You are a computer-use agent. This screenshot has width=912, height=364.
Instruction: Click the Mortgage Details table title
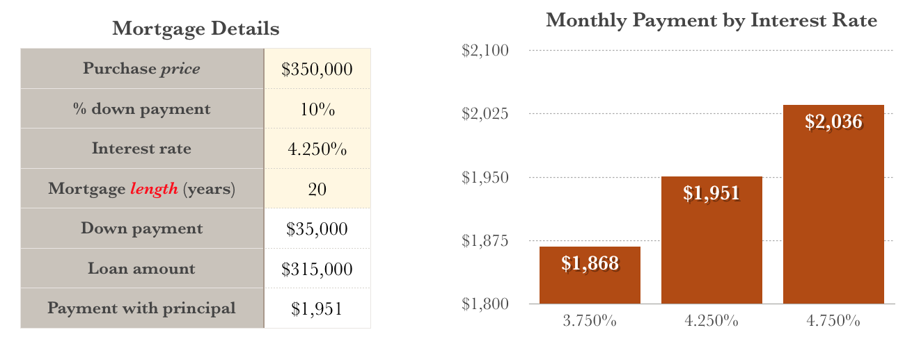(196, 29)
